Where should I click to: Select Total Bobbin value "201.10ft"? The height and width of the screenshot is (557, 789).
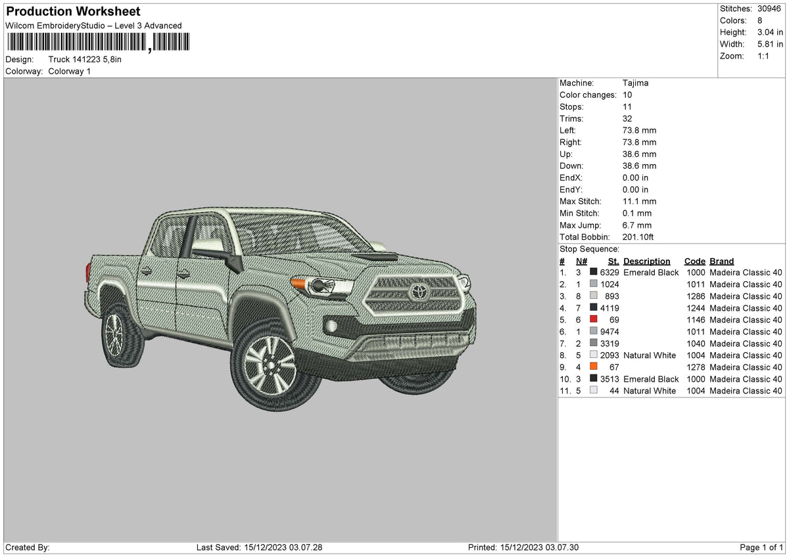pos(638,237)
